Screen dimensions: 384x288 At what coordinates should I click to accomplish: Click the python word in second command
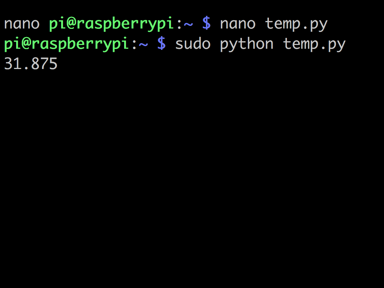247,45
